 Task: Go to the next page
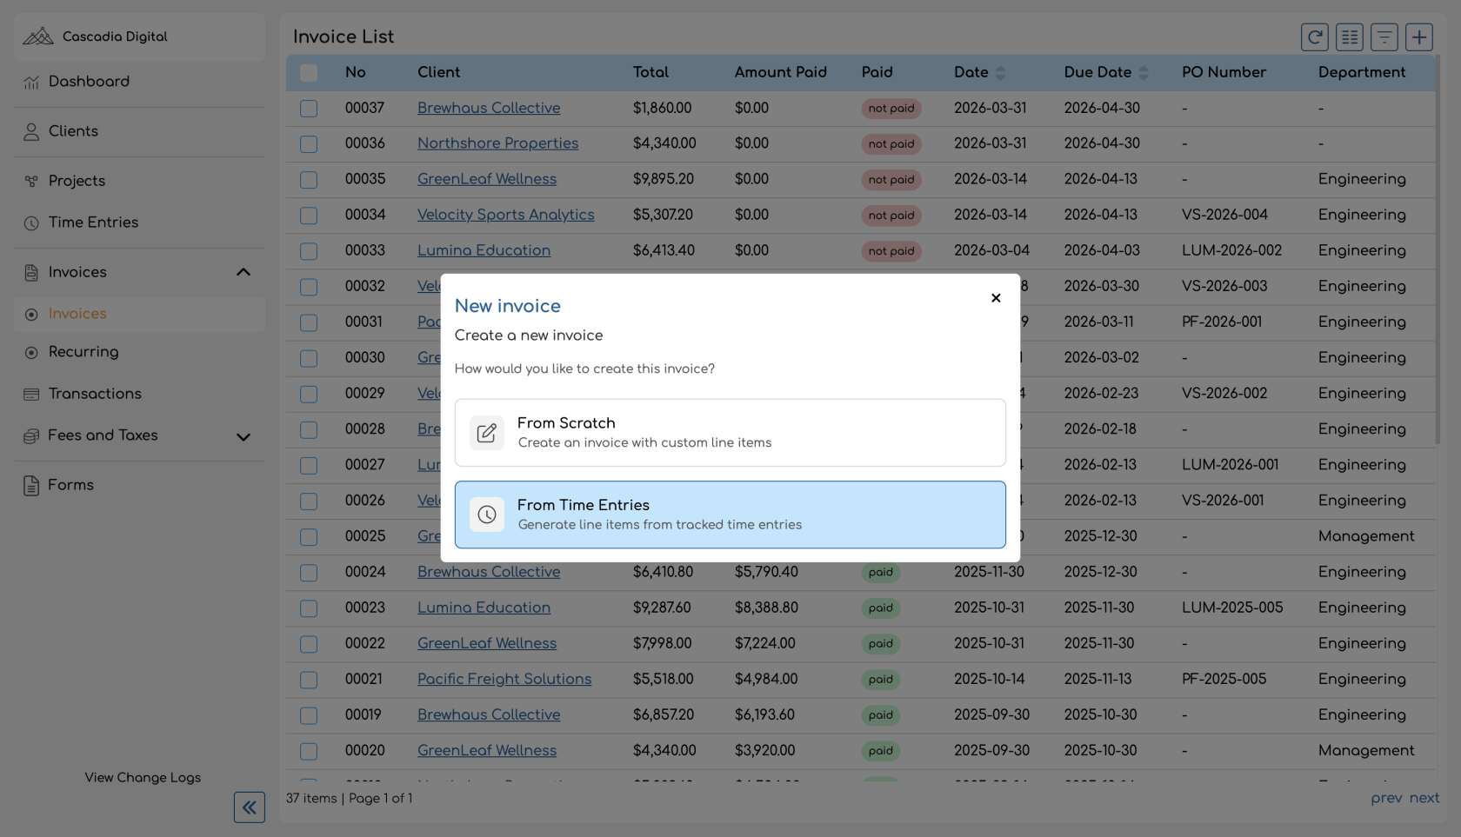point(1424,798)
